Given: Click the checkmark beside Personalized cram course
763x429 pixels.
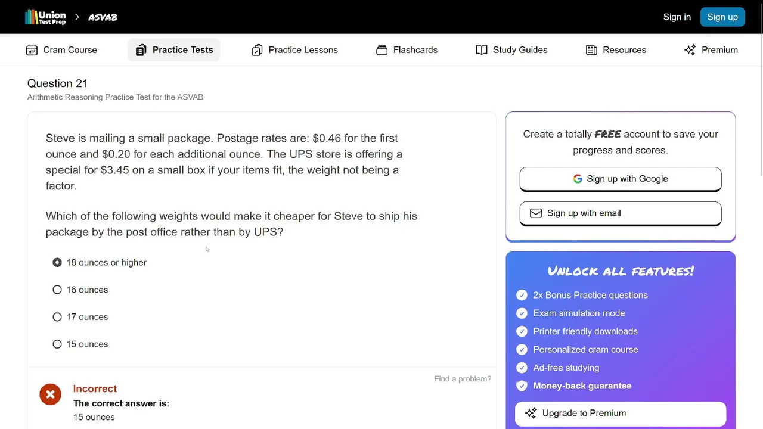Looking at the screenshot, I should tap(522, 350).
